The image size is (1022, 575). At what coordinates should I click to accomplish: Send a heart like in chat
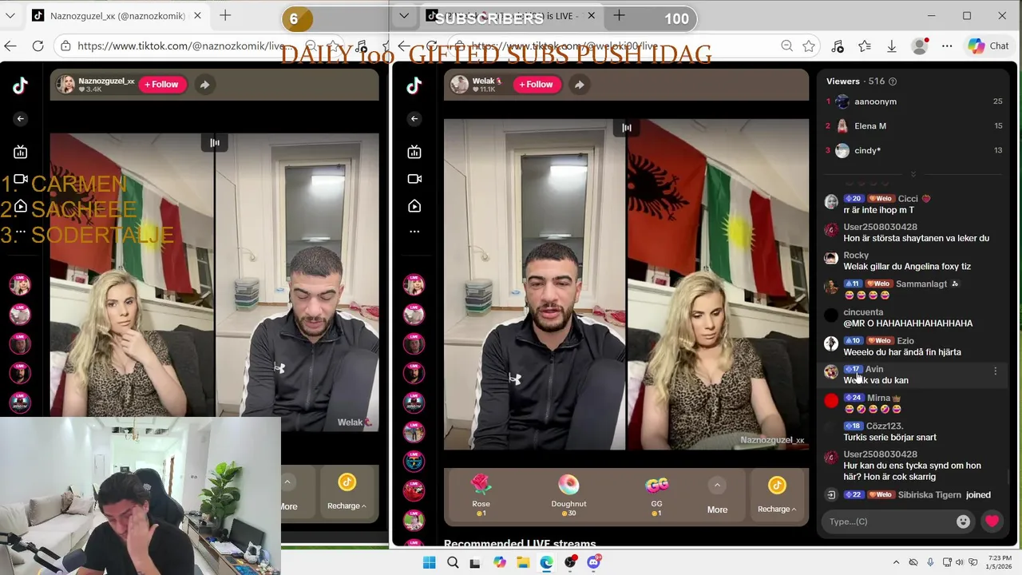coord(992,521)
